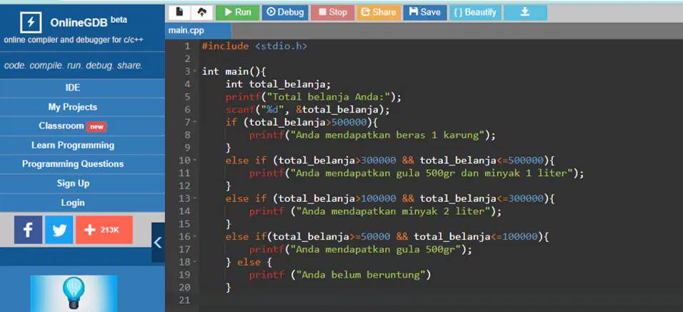Fold the else block at line 18
The width and height of the screenshot is (683, 312).
195,263
